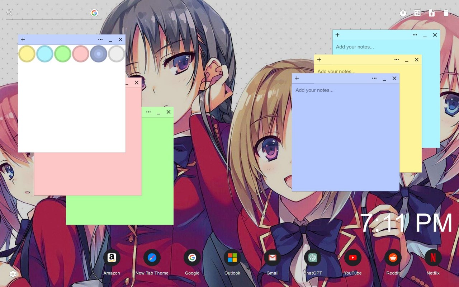
Task: Open the Google shortcut
Action: pyautogui.click(x=192, y=258)
